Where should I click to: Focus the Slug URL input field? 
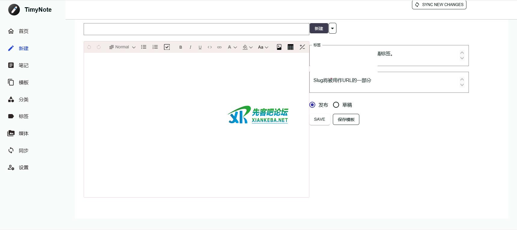point(389,82)
